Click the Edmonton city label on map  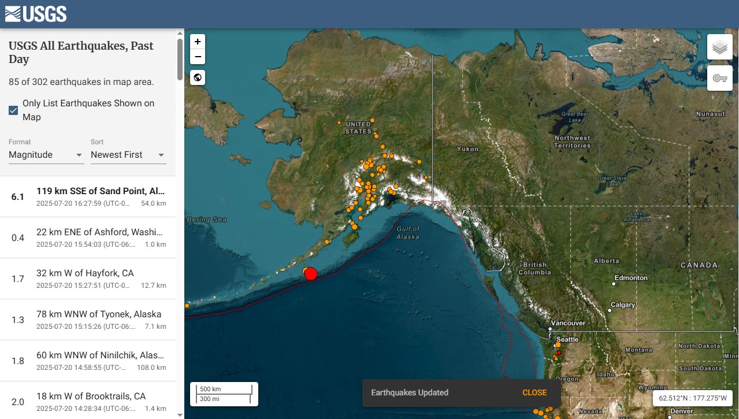[631, 278]
